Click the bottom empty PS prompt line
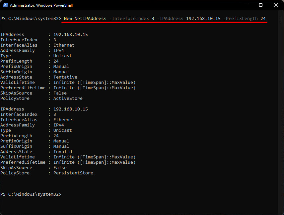This screenshot has width=284, height=215. tap(31, 194)
